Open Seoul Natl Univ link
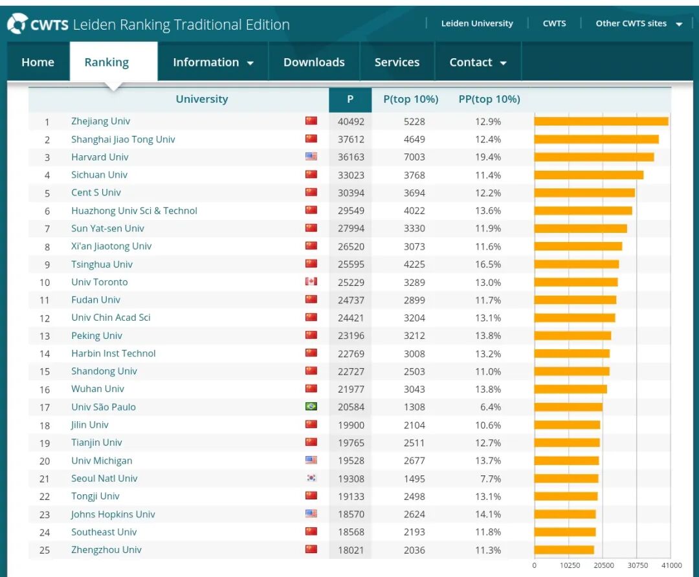This screenshot has width=699, height=577. tap(104, 479)
